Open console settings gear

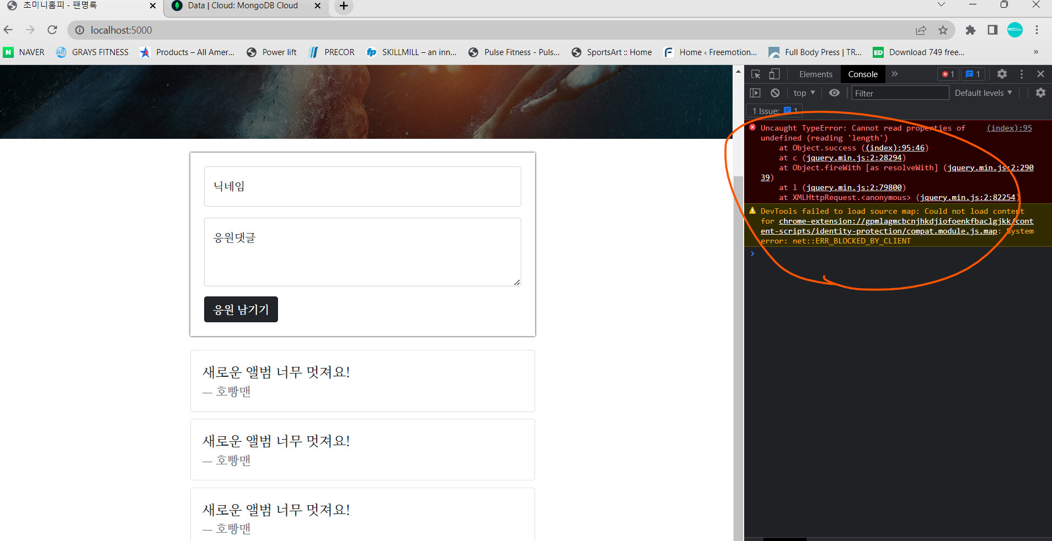(x=1040, y=93)
